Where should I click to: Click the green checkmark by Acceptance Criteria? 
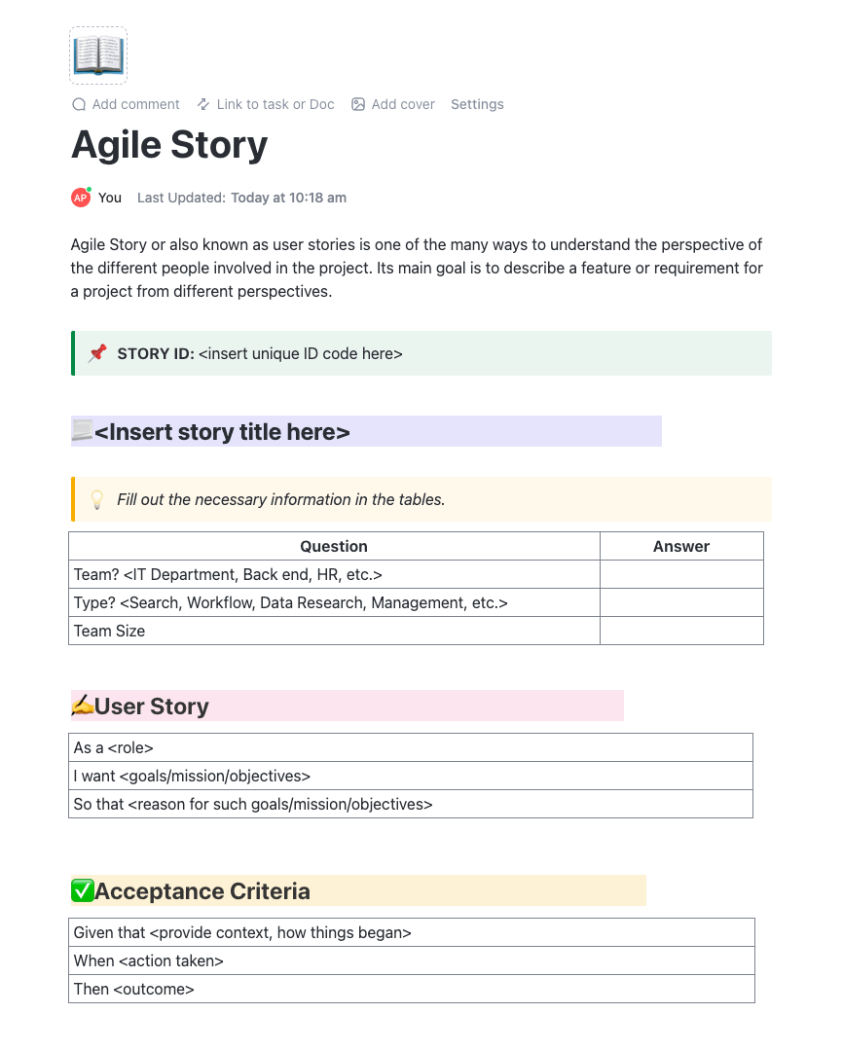point(83,890)
